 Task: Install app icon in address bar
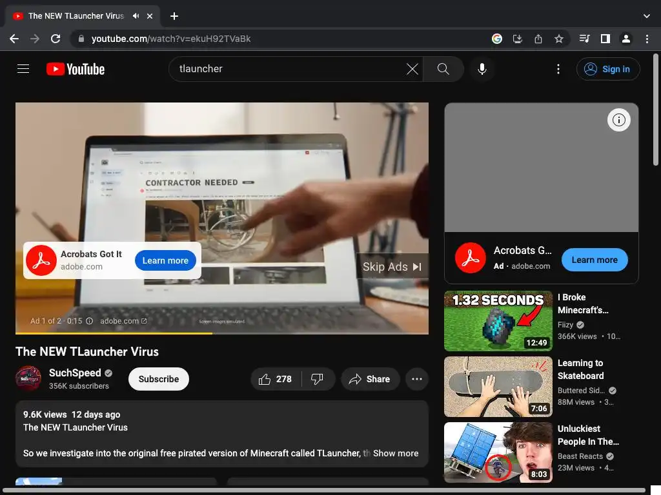click(x=517, y=39)
